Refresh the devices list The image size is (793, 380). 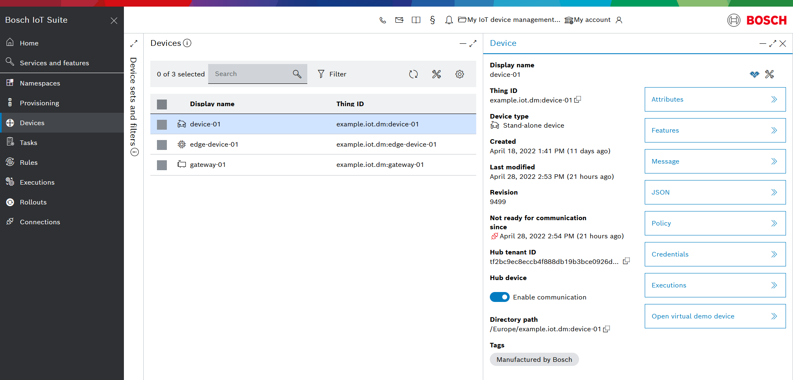(413, 74)
